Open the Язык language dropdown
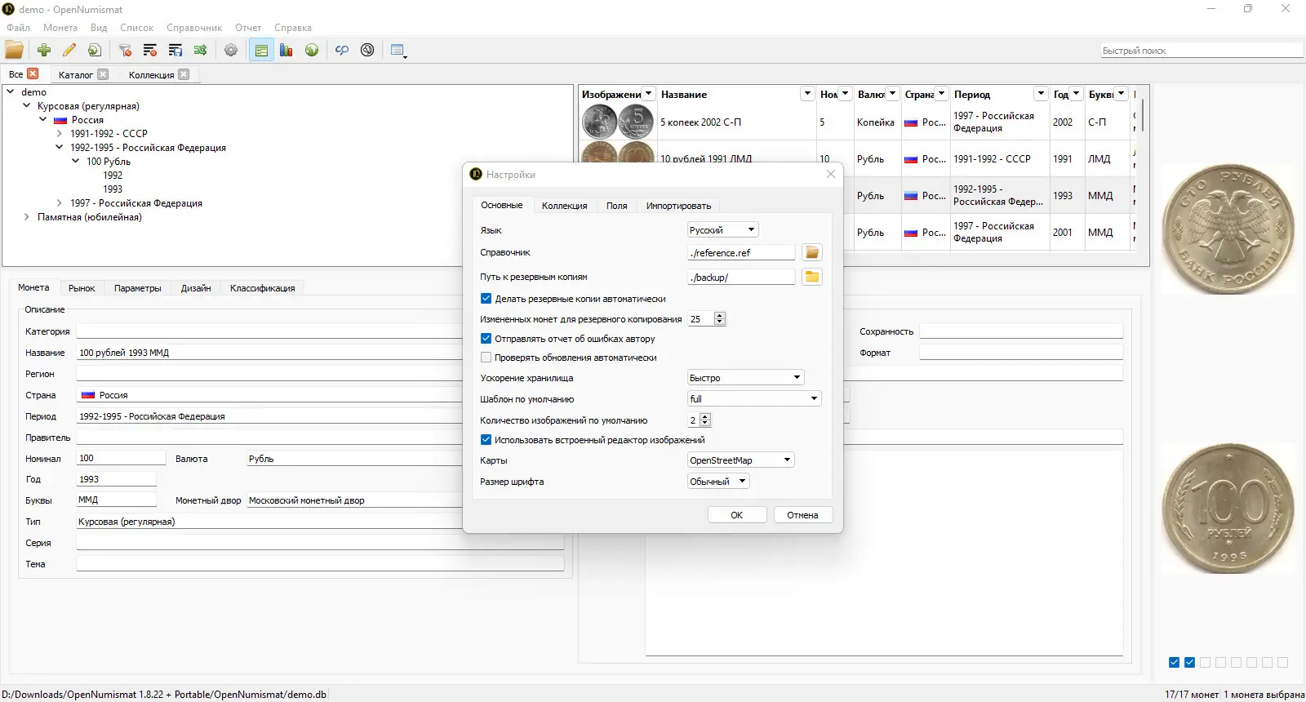Screen dimensions: 1306x702 723,230
